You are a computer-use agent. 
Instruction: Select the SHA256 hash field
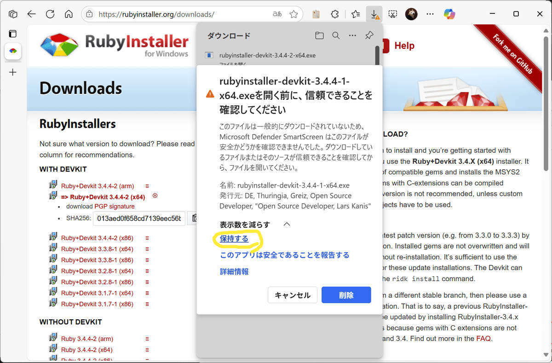click(139, 218)
